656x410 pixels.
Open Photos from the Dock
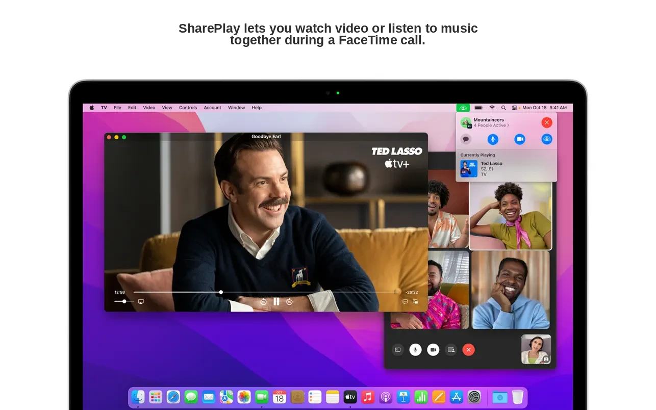pos(244,397)
